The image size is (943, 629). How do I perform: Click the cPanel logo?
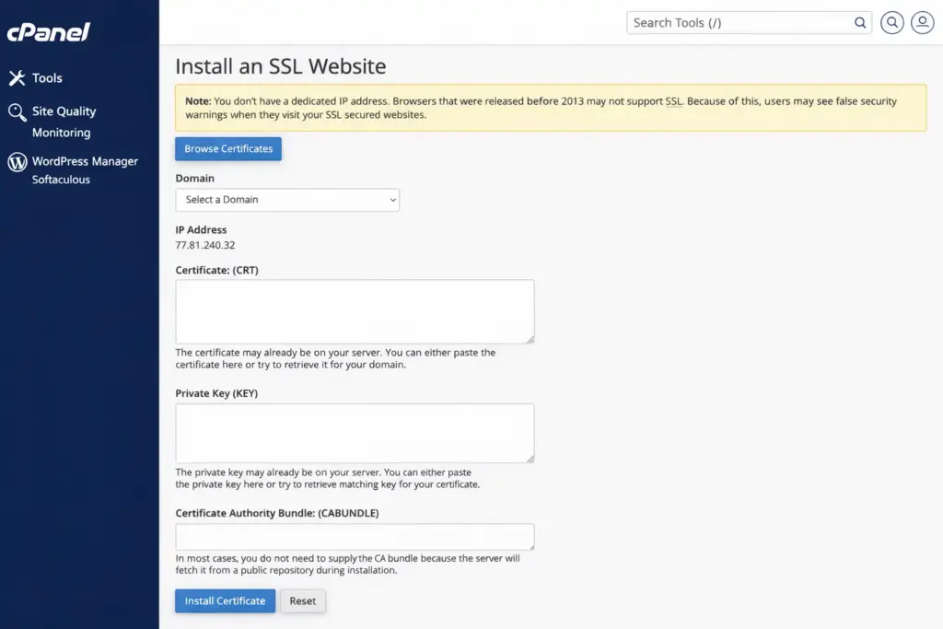pyautogui.click(x=48, y=32)
